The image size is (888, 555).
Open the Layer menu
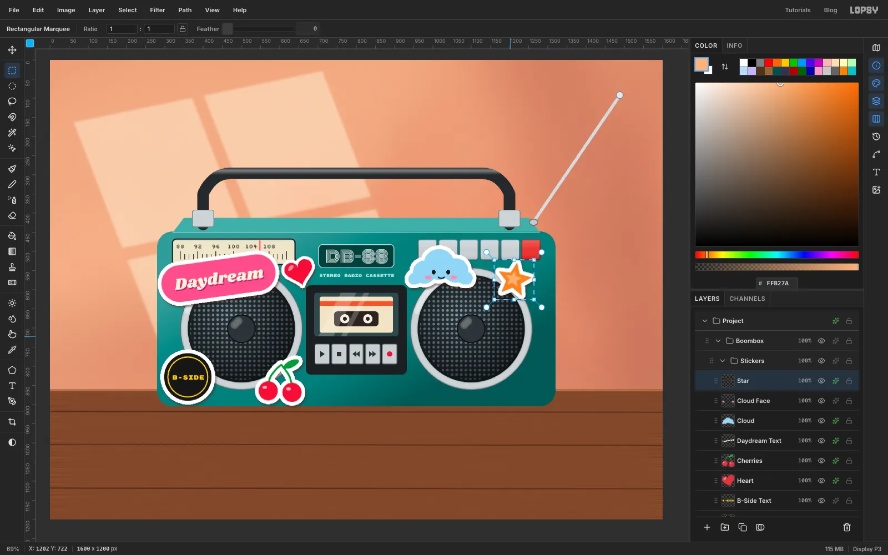click(x=97, y=10)
